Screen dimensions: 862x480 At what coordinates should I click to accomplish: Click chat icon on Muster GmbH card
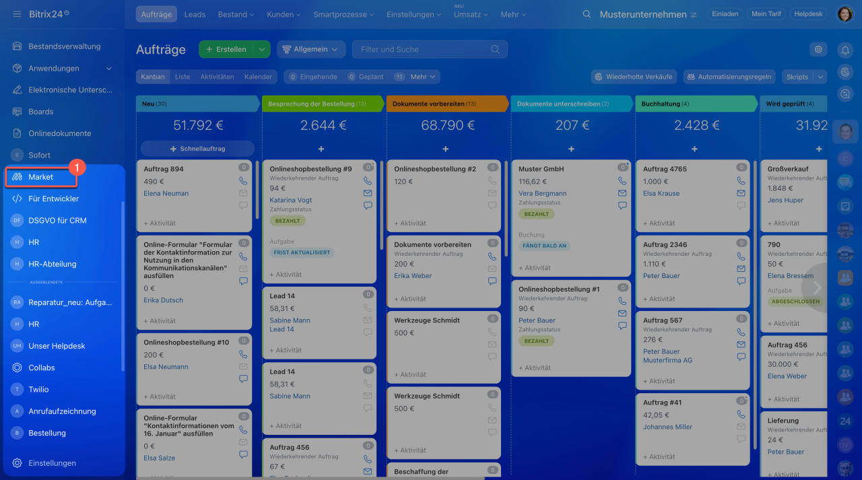coord(622,205)
